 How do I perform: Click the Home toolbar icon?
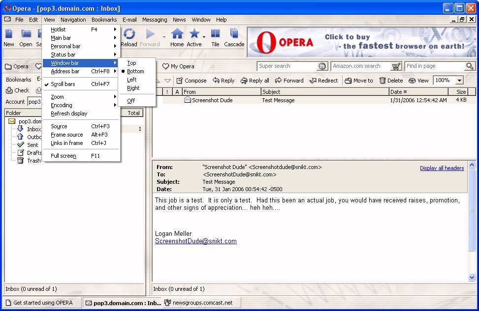click(x=177, y=34)
